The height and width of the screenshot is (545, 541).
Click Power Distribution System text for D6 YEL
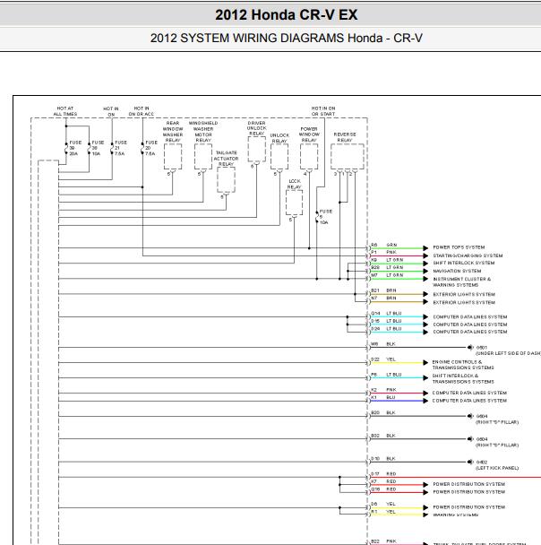pos(468,507)
